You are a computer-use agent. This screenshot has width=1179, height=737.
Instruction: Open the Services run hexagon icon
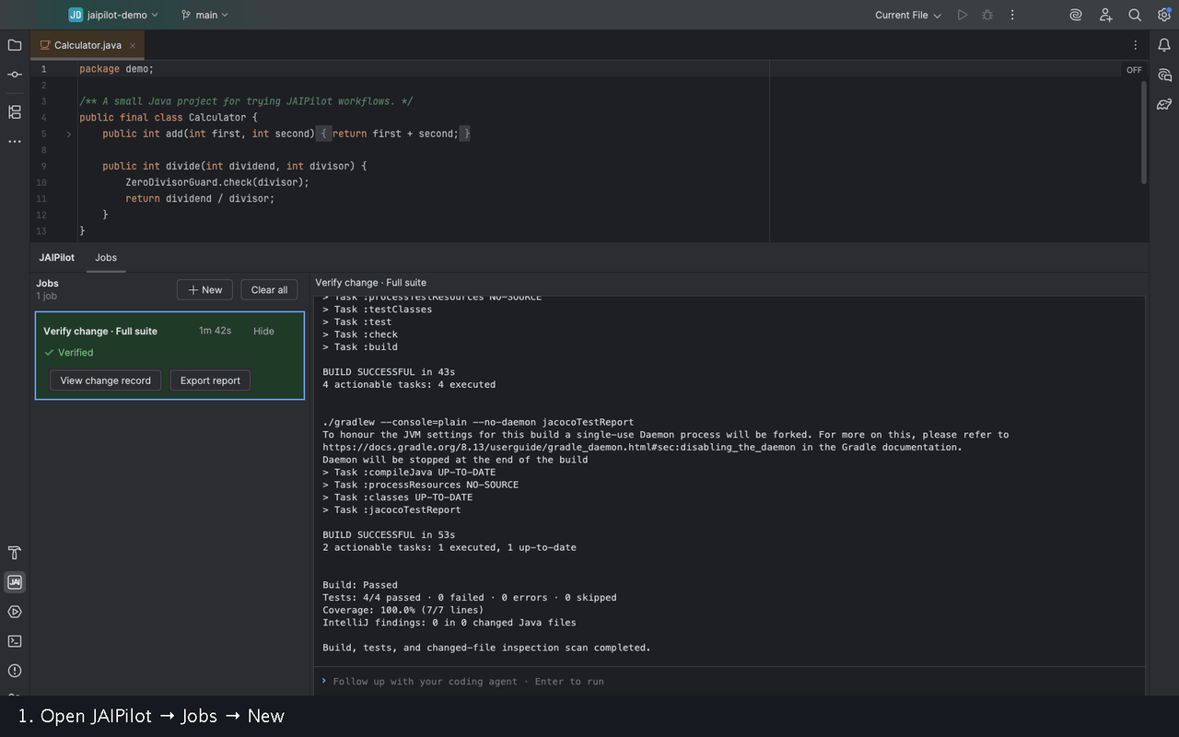pos(15,612)
